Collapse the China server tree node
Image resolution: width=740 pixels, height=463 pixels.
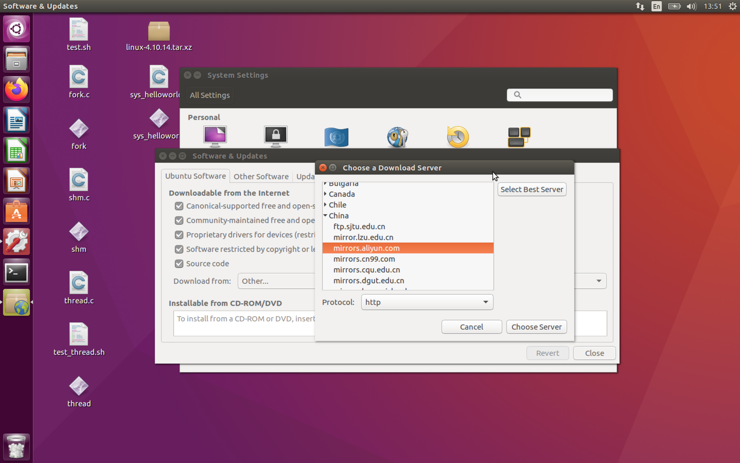325,216
